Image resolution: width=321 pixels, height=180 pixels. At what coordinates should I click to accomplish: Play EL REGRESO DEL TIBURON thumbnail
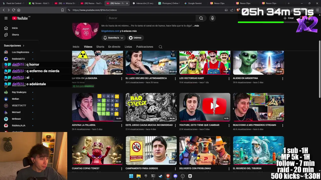(x=259, y=150)
